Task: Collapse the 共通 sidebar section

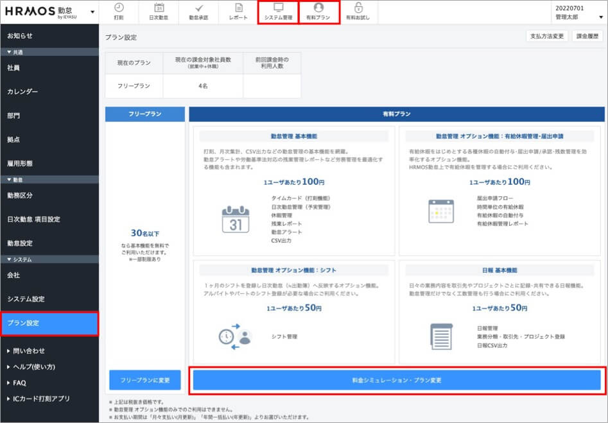Action: point(14,52)
